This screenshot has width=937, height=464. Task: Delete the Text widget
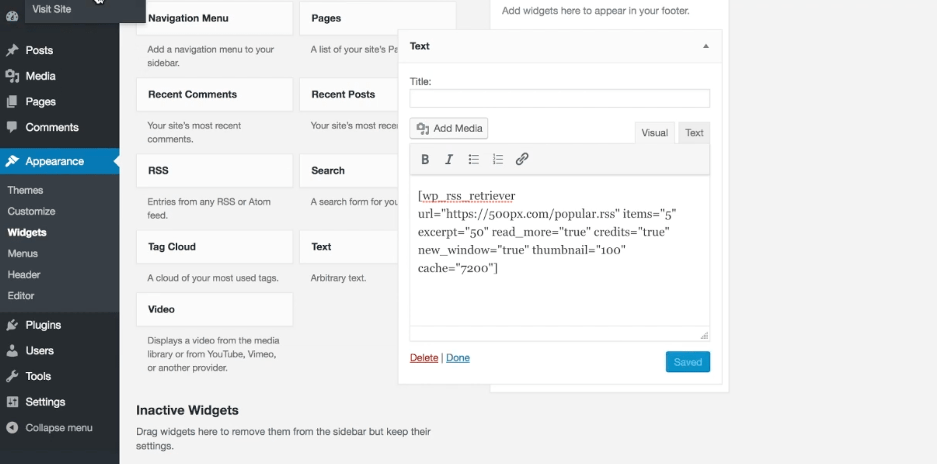(x=423, y=357)
